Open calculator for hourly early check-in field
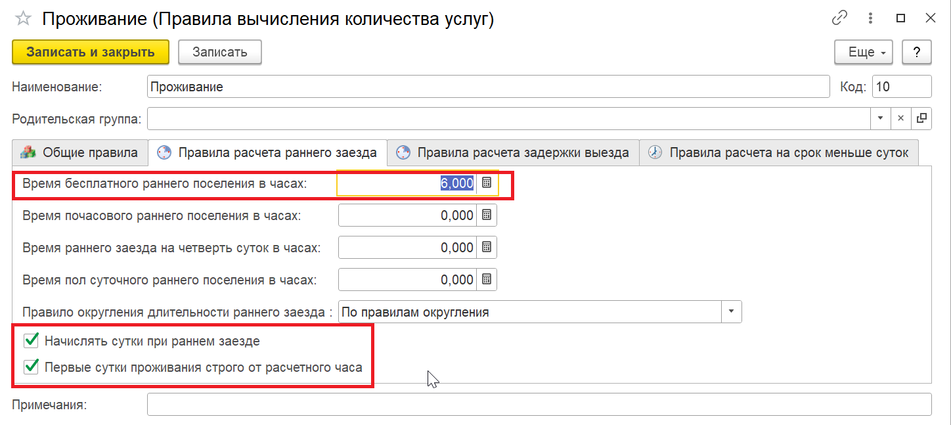 487,215
